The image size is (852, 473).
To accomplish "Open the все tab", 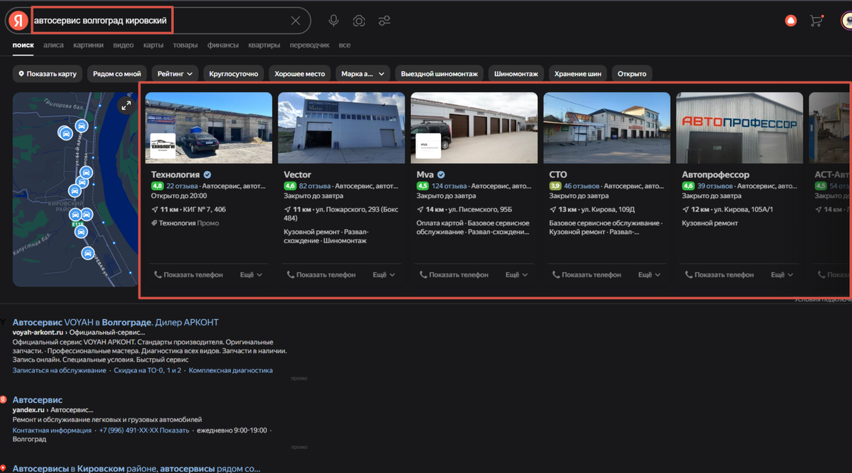I will coord(344,45).
